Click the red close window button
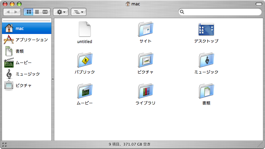The image size is (265, 149). (5, 4)
